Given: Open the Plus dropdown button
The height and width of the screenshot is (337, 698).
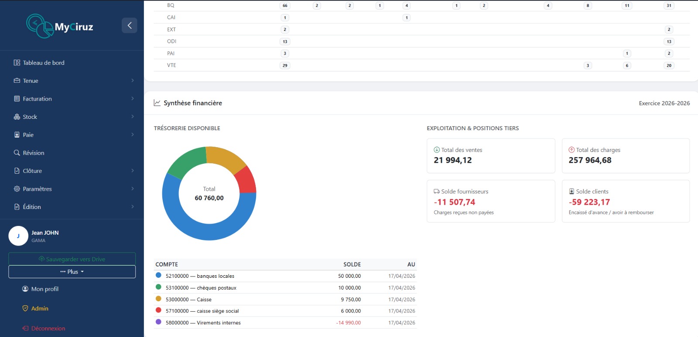Looking at the screenshot, I should [x=72, y=272].
